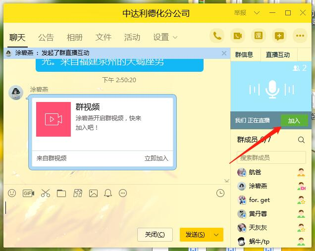This screenshot has height=251, width=315.
Task: Select member for. get in the list
Action: click(271, 200)
